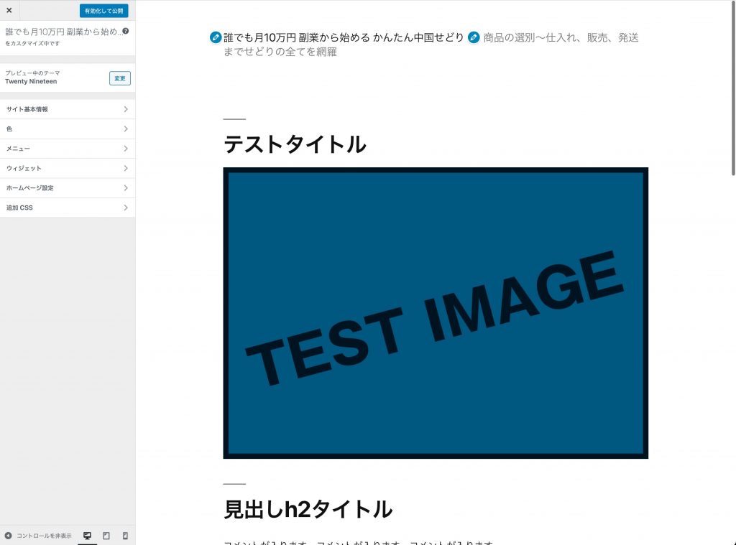The image size is (736, 545).
Task: Click the collapse arrow icon beside コントロールを非表示
Action: pos(8,536)
